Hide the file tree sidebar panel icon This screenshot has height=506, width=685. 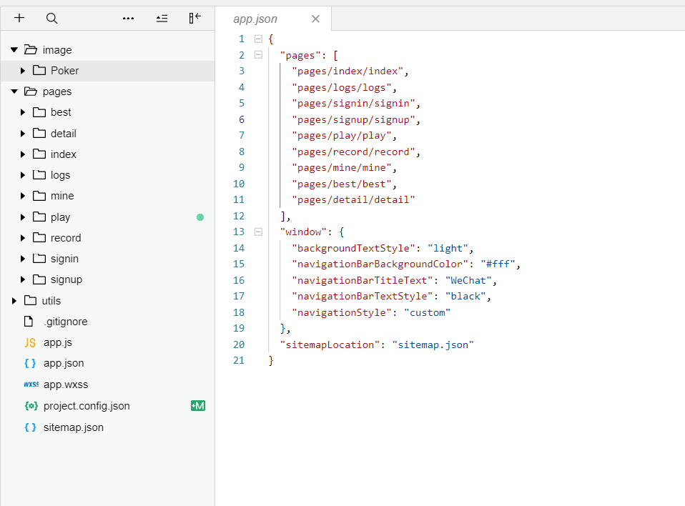(194, 18)
